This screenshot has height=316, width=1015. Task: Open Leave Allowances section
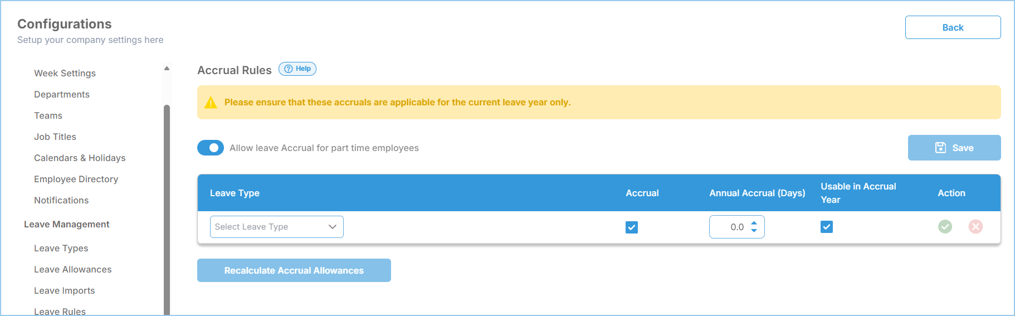[x=72, y=269]
